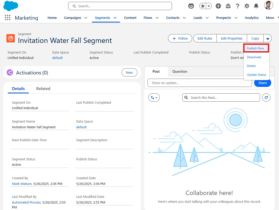The image size is (279, 210).
Task: Click the Activations (0) heading
Action: [x=32, y=73]
